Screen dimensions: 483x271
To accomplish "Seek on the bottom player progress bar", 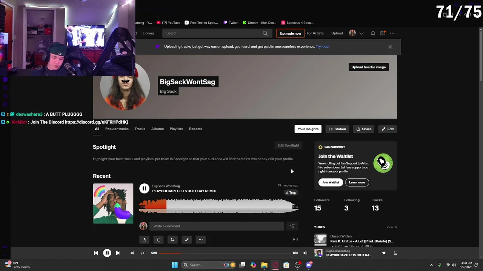I will click(x=225, y=253).
